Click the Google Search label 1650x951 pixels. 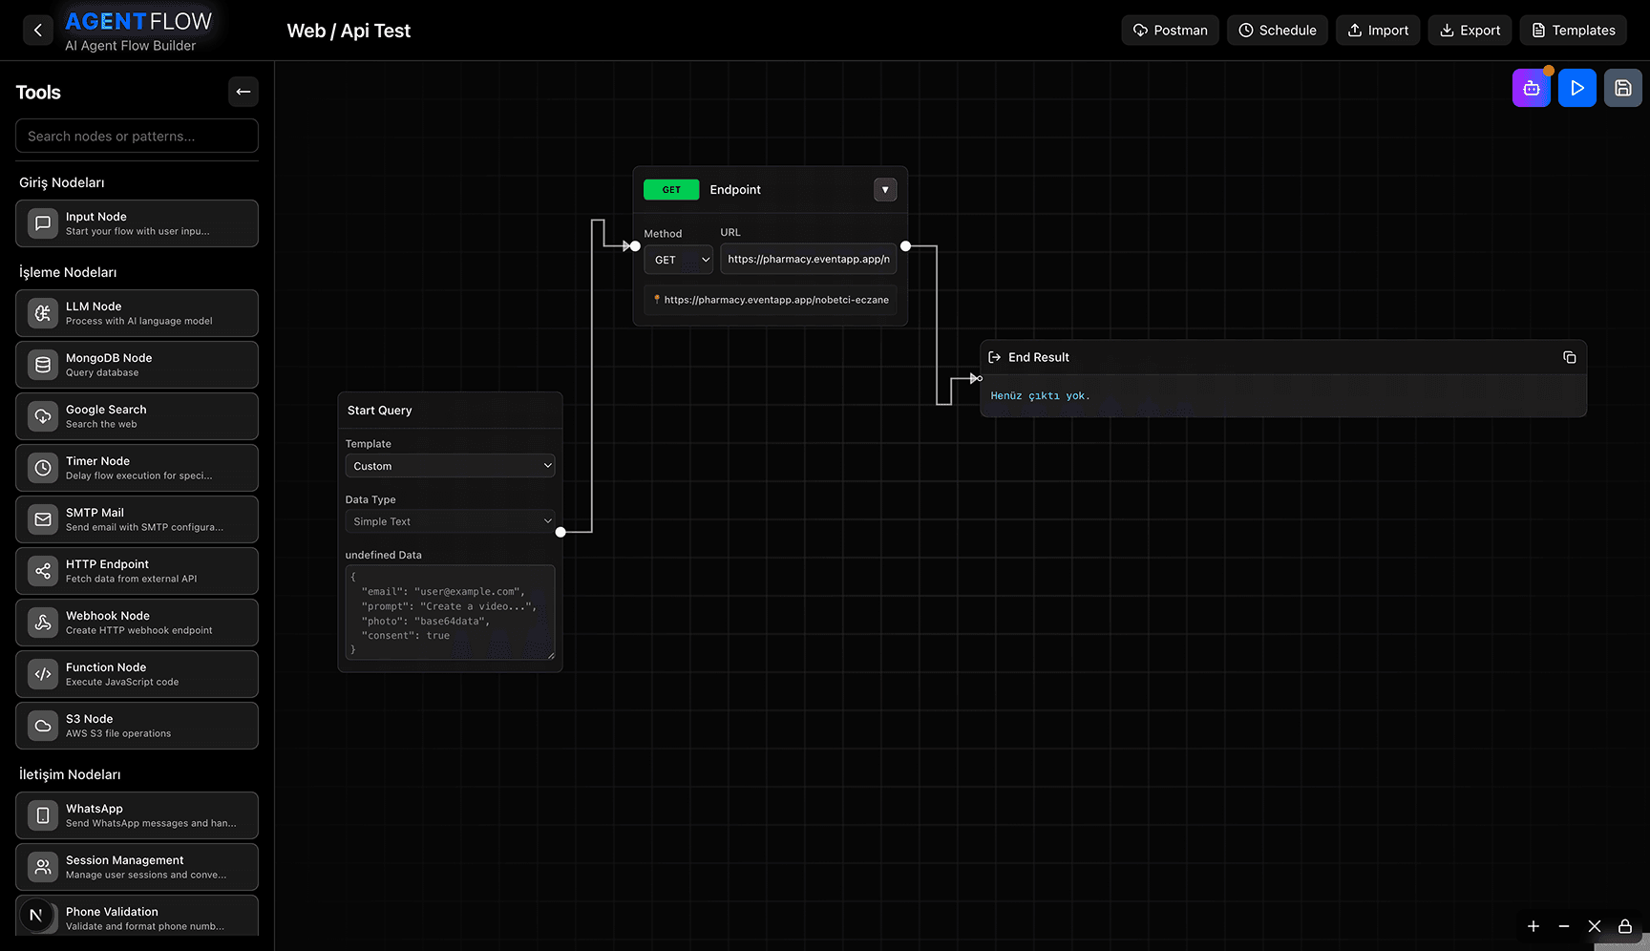pos(106,410)
